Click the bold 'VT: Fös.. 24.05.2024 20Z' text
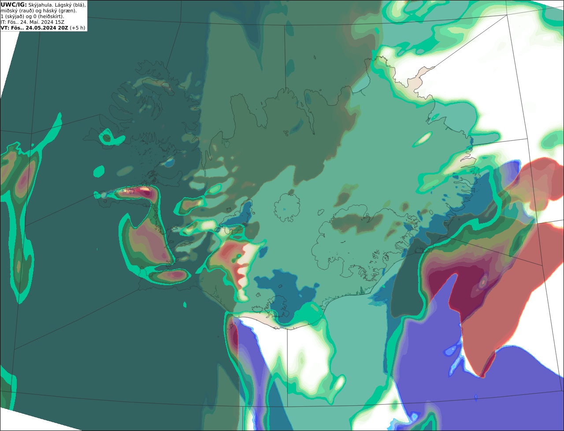The height and width of the screenshot is (431, 564). pos(34,28)
